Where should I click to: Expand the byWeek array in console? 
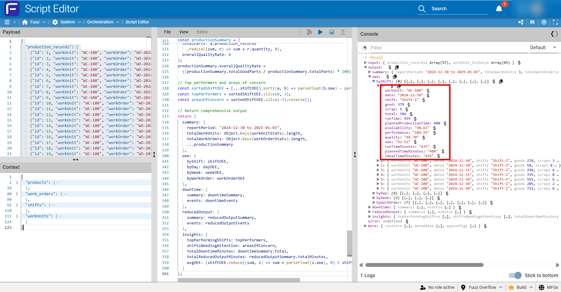[x=374, y=198]
